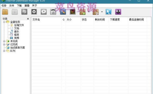Sort by the 状态 column header
This screenshot has height=94, width=153.
87,20
